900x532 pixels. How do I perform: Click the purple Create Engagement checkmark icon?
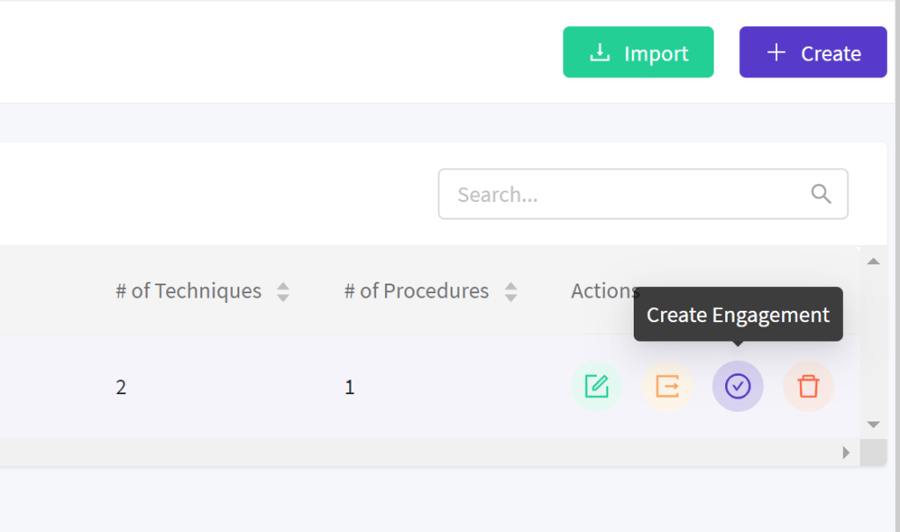[737, 386]
